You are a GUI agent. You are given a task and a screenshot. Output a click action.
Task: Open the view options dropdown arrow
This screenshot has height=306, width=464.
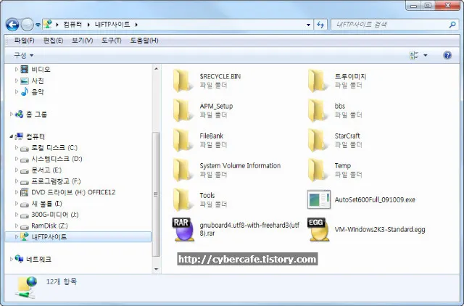(426, 55)
